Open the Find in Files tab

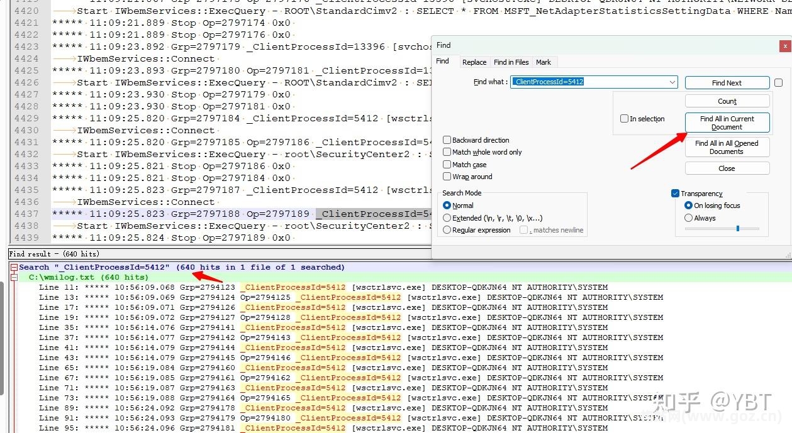(x=511, y=62)
